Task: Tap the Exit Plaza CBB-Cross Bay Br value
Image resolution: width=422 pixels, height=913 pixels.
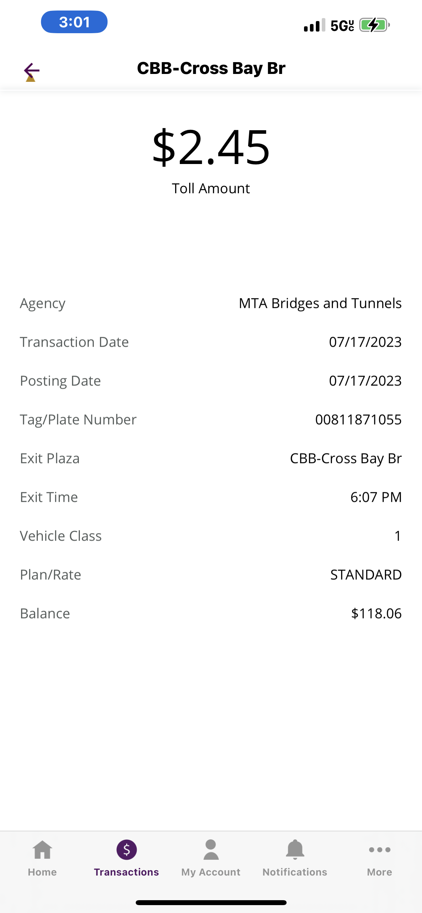Action: [x=346, y=458]
